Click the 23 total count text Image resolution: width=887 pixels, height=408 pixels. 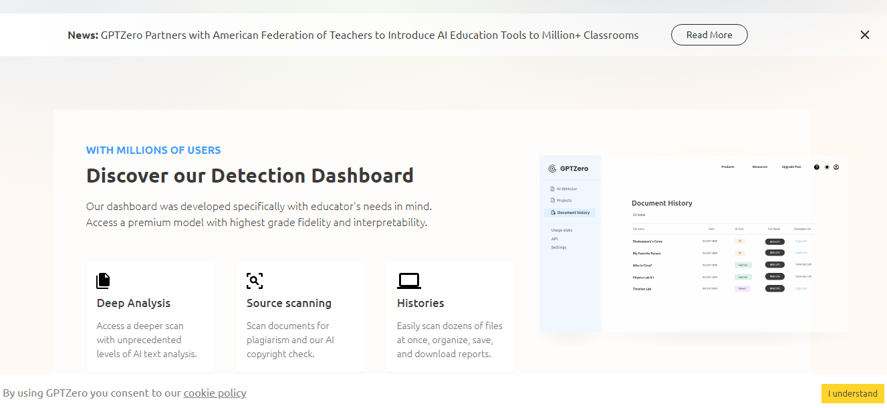(x=638, y=215)
